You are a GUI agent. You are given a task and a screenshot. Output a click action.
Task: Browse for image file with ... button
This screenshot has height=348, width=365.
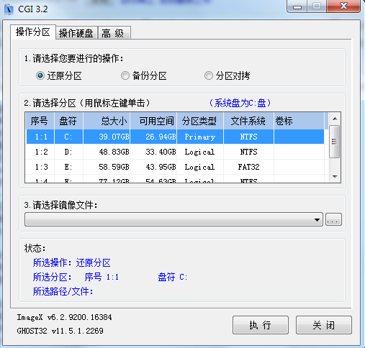coord(333,219)
